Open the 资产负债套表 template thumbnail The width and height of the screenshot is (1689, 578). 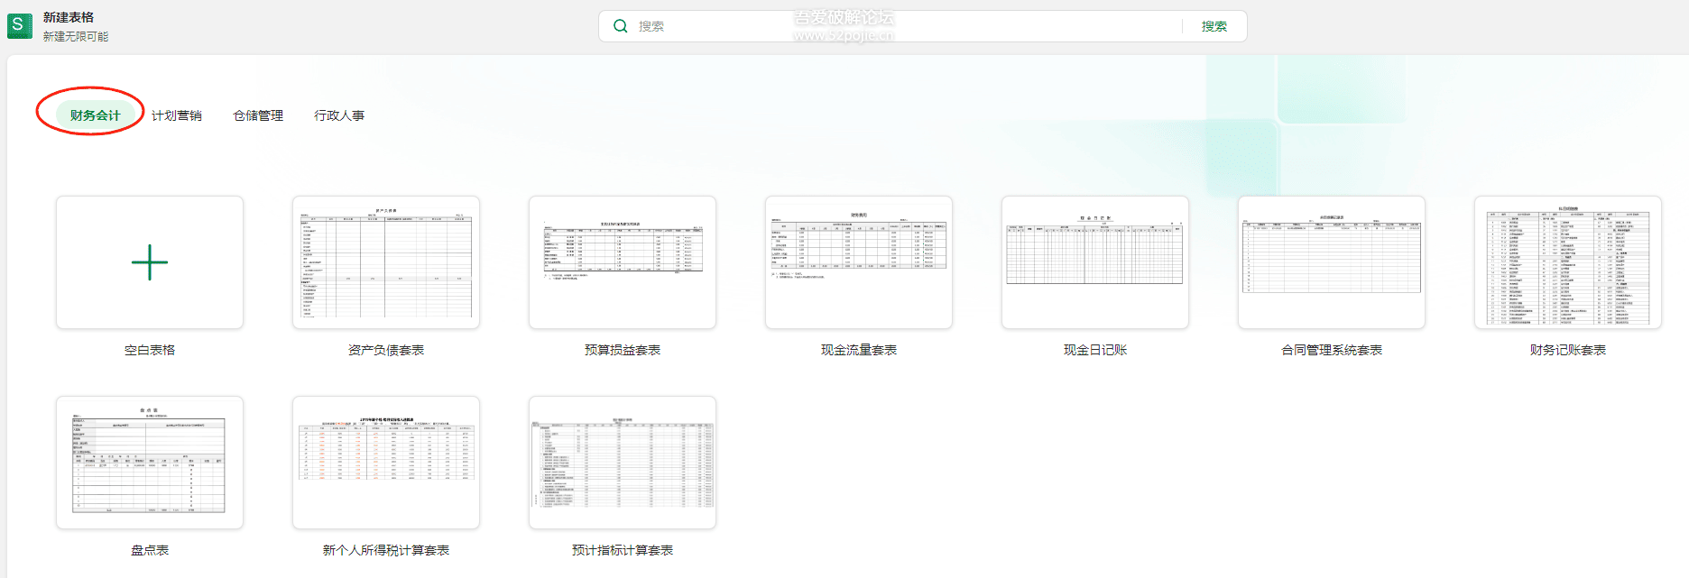tap(386, 262)
